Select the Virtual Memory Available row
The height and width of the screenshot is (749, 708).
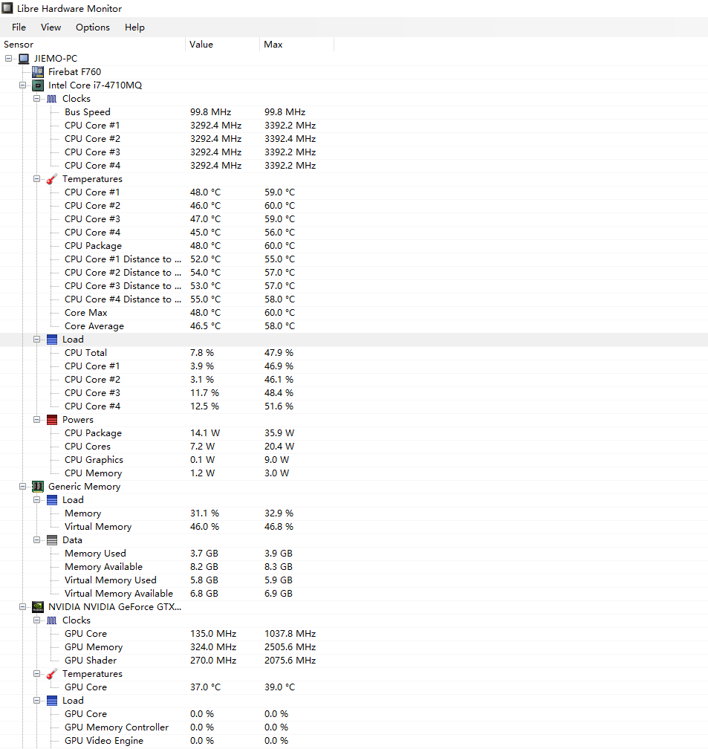(354, 594)
